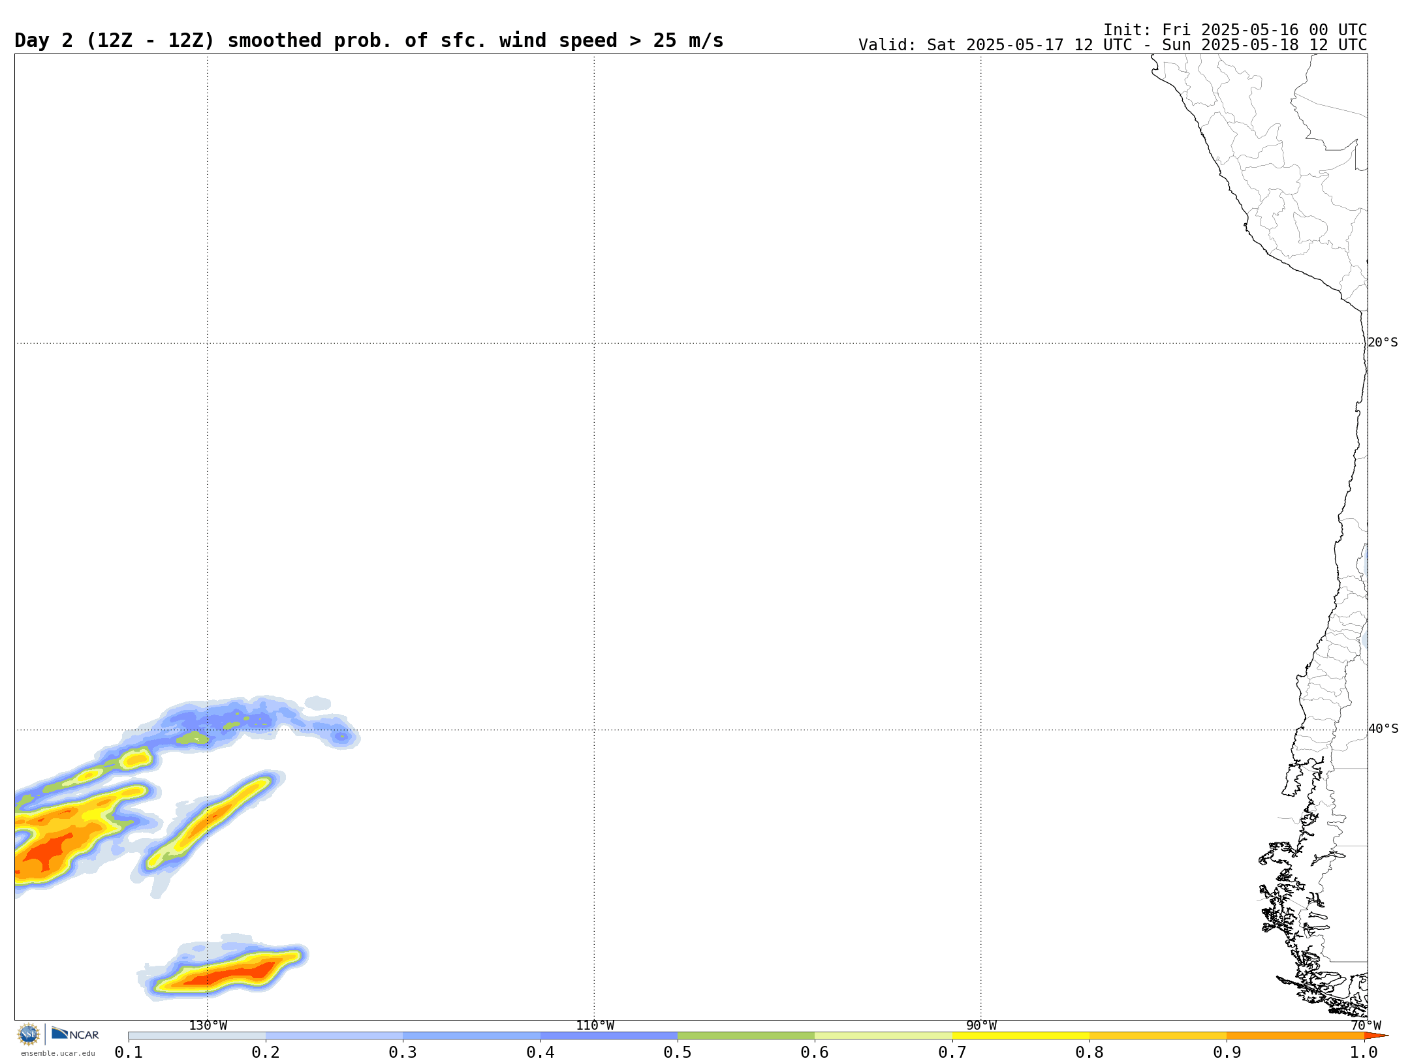Click the red arrow at colorbar end

[x=1376, y=1036]
